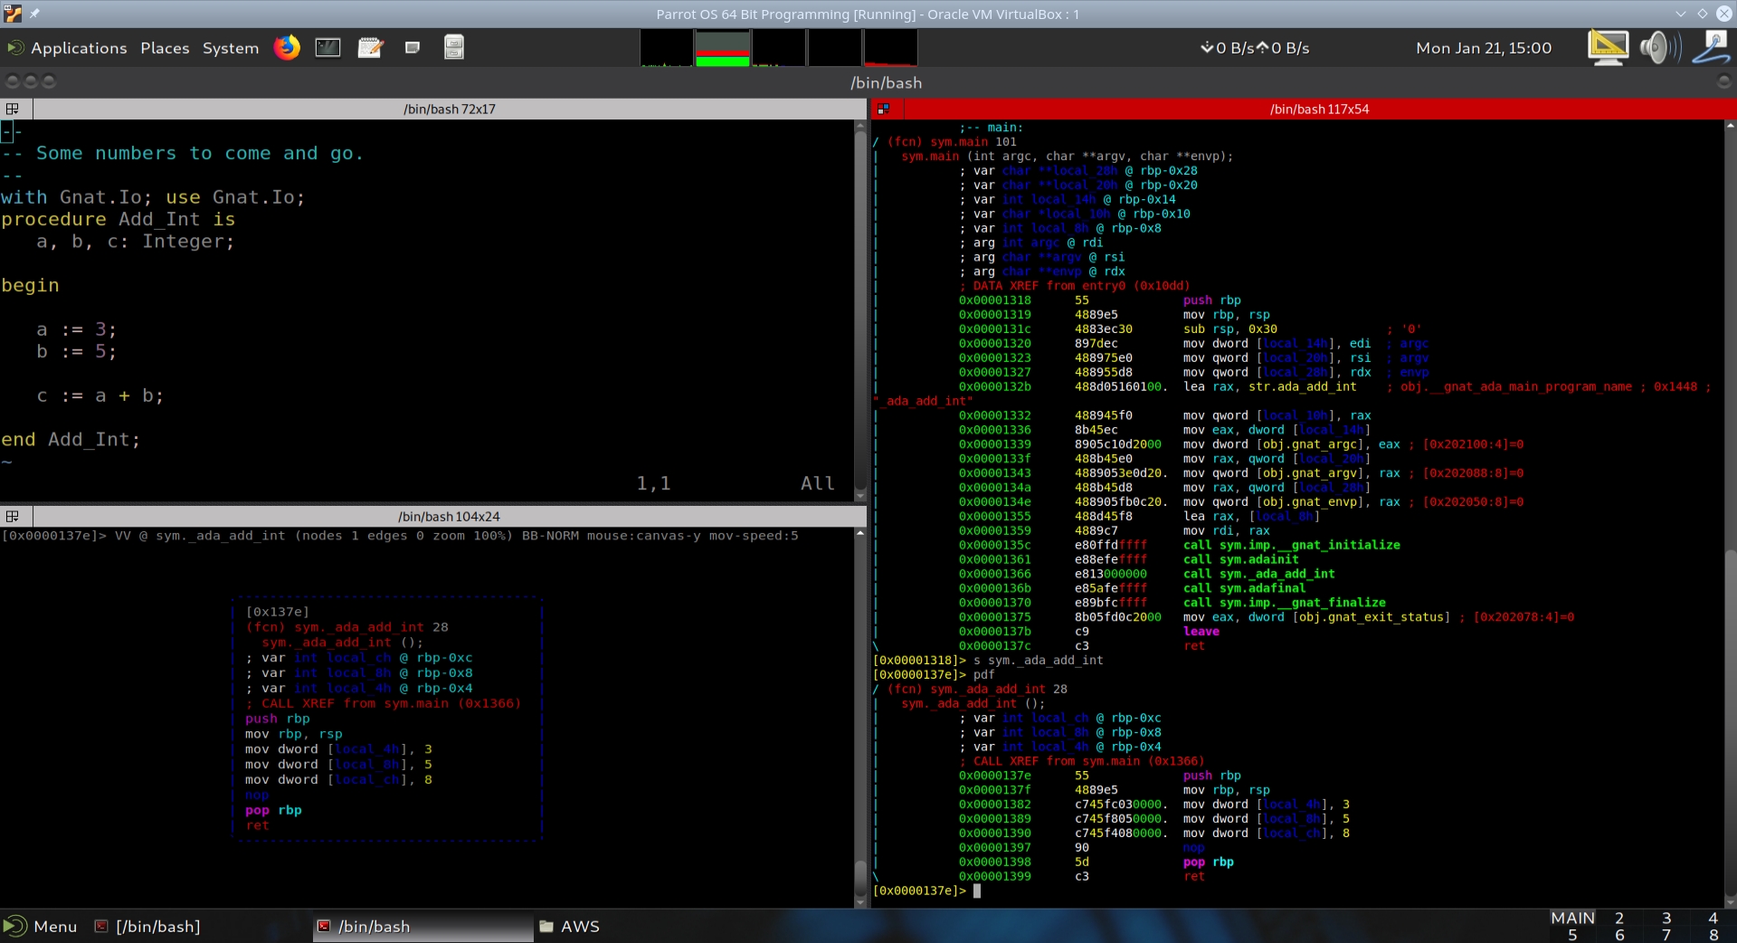Open the split-layout menu of red /bin/bash 117x54 pane
The height and width of the screenshot is (943, 1737).
[x=883, y=109]
